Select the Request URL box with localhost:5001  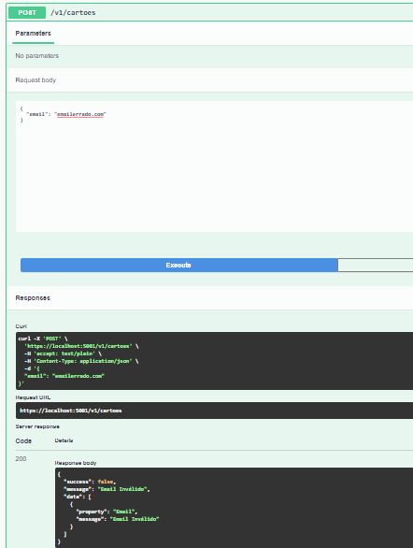pyautogui.click(x=214, y=411)
